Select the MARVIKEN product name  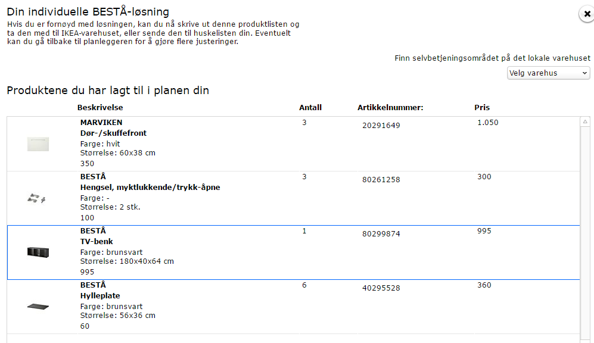pos(101,123)
